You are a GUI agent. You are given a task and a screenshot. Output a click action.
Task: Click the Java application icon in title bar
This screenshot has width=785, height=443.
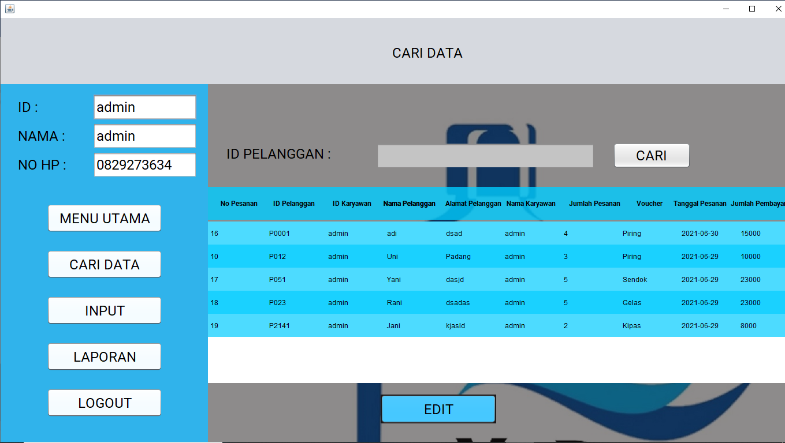9,9
